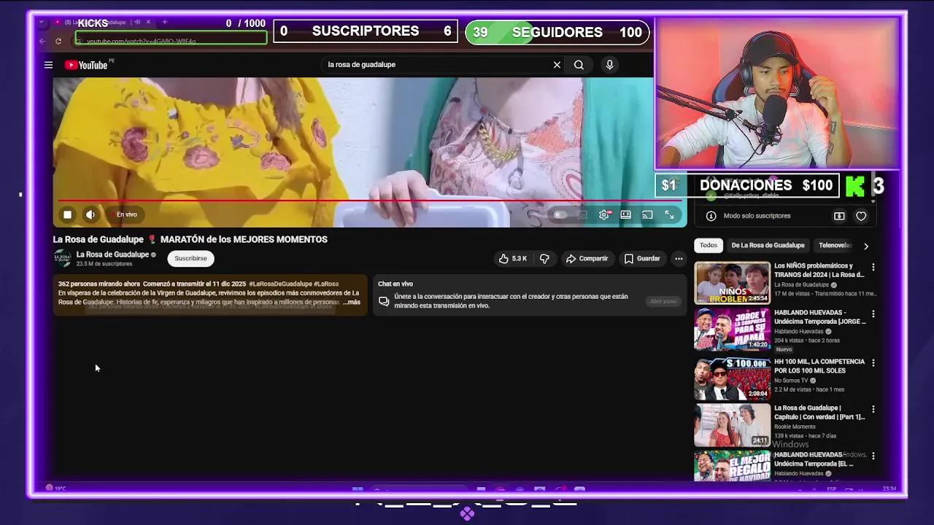Viewport: 934px width, 525px height.
Task: Click 'Rookie Moments' channel name
Action: (x=795, y=427)
